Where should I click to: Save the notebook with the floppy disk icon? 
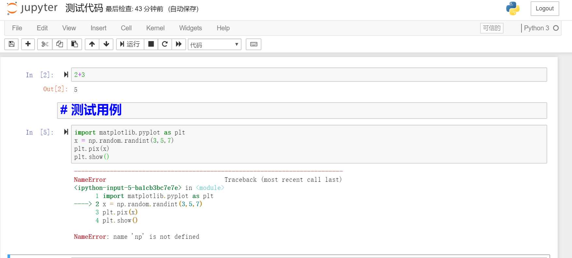11,44
